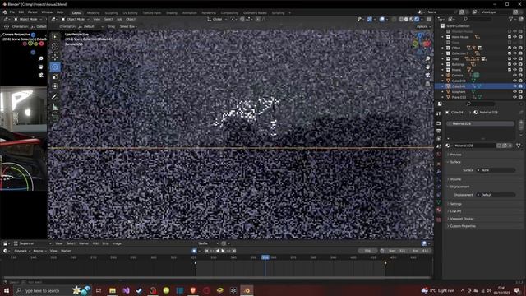Open the File menu
This screenshot has height=296, width=526.
pyautogui.click(x=12, y=12)
